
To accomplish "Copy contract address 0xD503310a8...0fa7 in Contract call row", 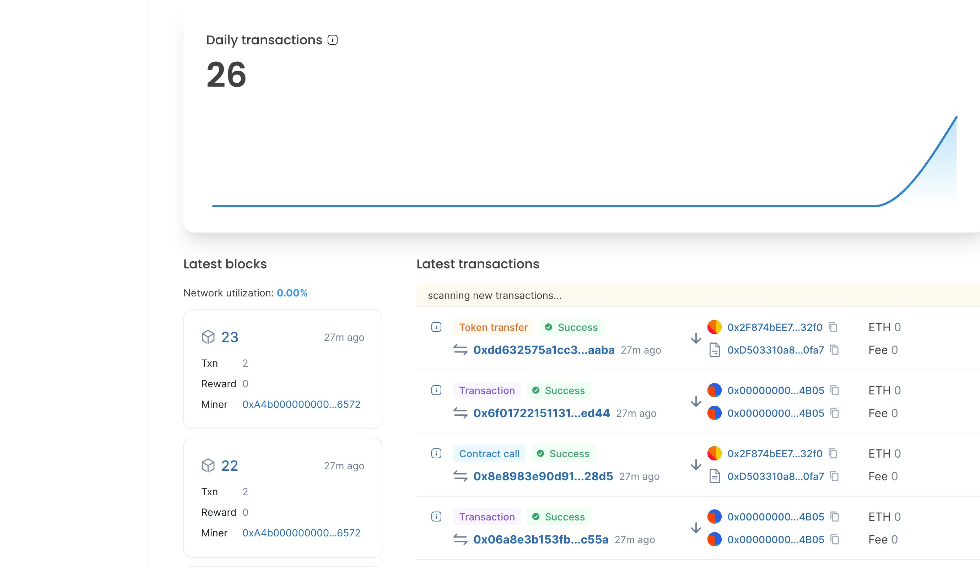I will click(x=835, y=476).
